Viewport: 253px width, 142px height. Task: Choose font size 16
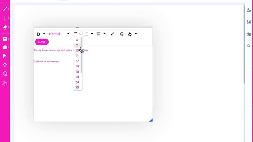[x=77, y=72]
